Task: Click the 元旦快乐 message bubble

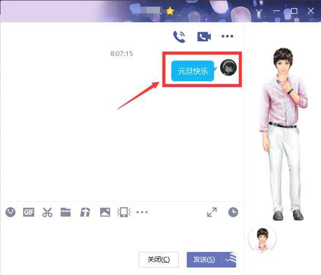Action: [193, 71]
